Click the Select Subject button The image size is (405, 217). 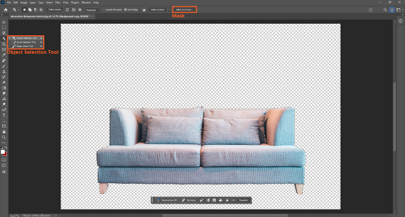click(158, 10)
